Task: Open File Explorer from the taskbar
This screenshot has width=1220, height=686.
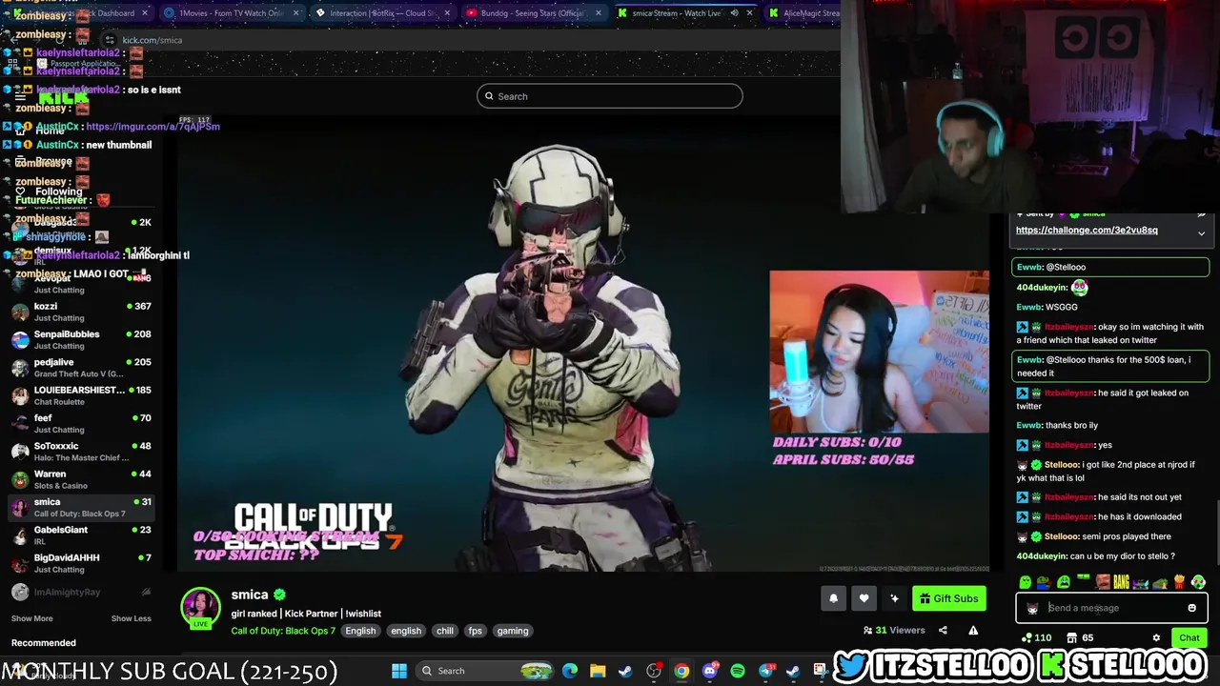Action: coord(598,671)
